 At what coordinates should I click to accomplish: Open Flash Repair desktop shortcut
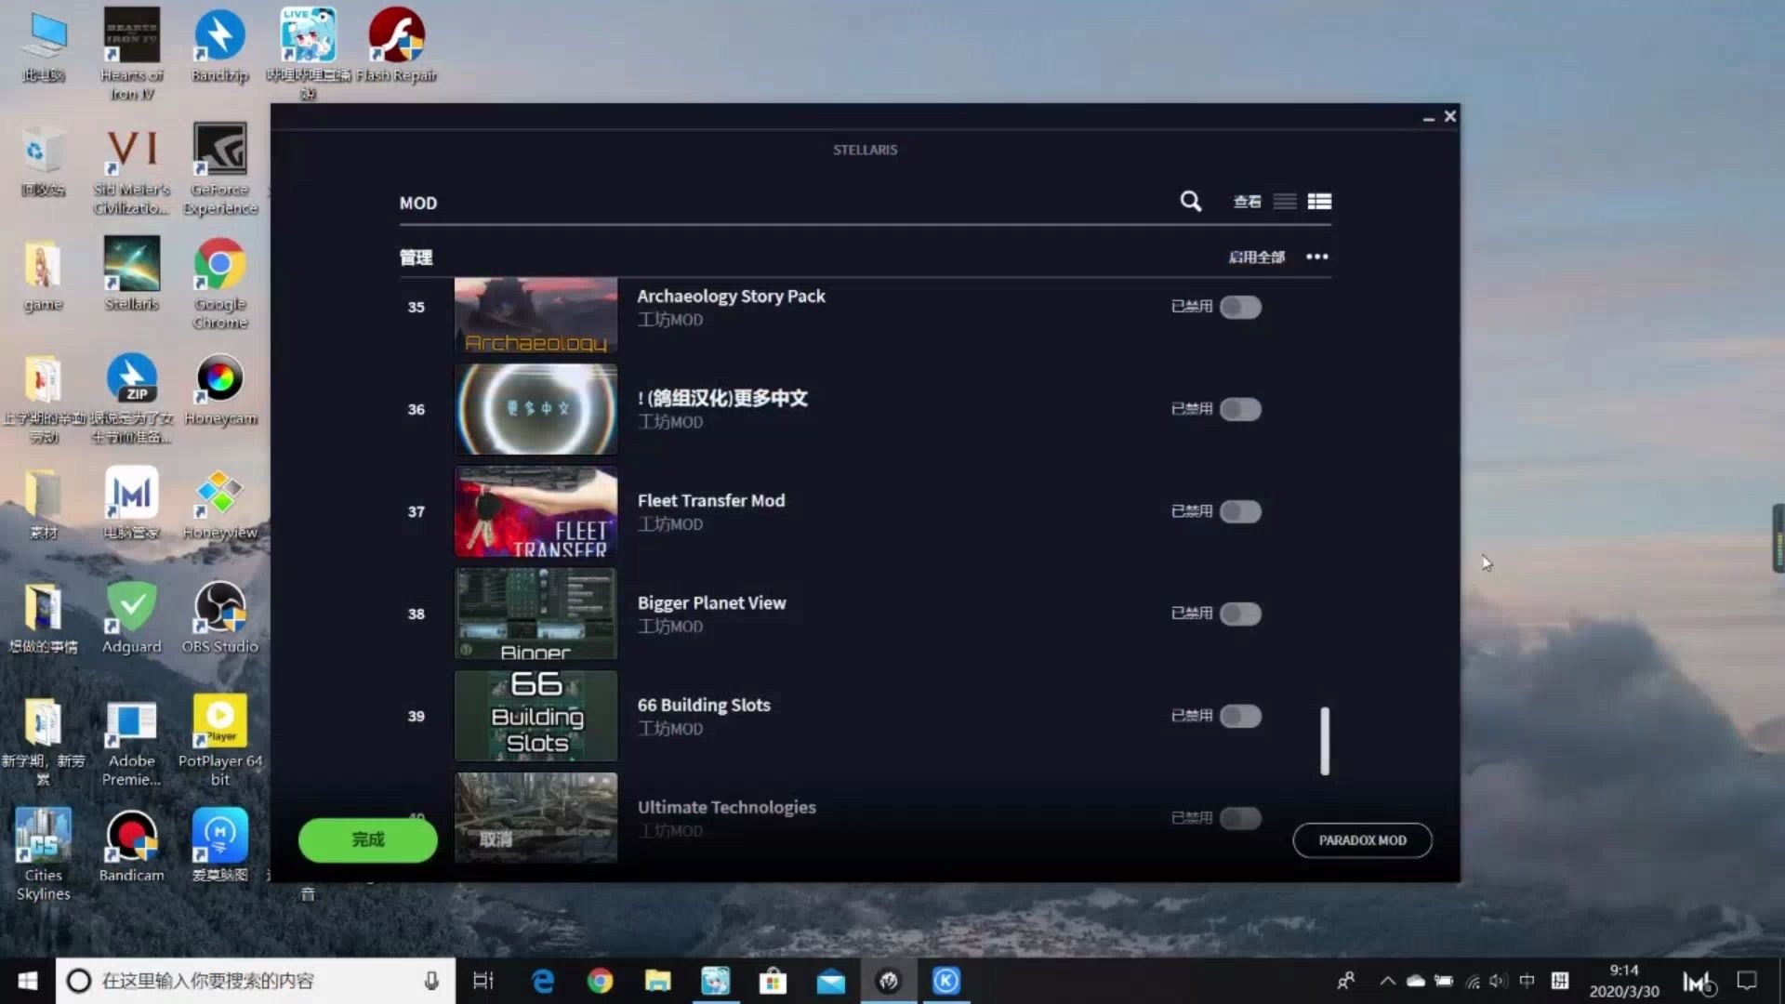coord(396,46)
